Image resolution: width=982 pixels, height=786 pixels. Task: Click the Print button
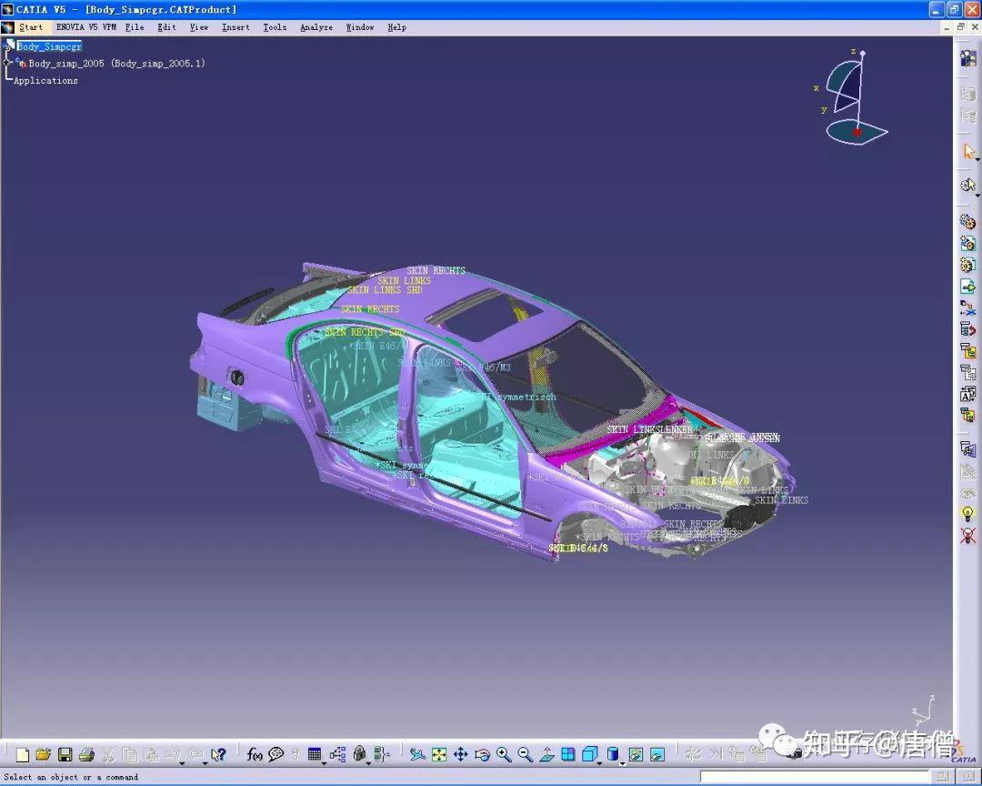[x=85, y=755]
